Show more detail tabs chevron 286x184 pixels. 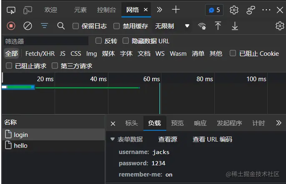pos(278,123)
